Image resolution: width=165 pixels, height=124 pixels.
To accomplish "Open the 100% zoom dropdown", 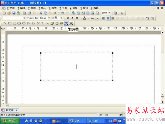I will [x=109, y=13].
